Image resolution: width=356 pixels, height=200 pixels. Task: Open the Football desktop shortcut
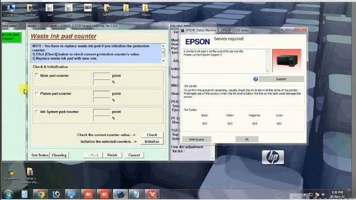pyautogui.click(x=30, y=11)
